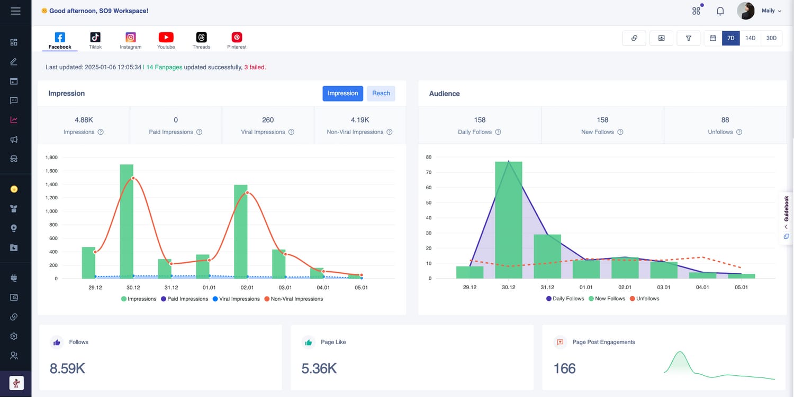Image resolution: width=794 pixels, height=397 pixels.
Task: Switch to the Threads tab
Action: point(201,40)
